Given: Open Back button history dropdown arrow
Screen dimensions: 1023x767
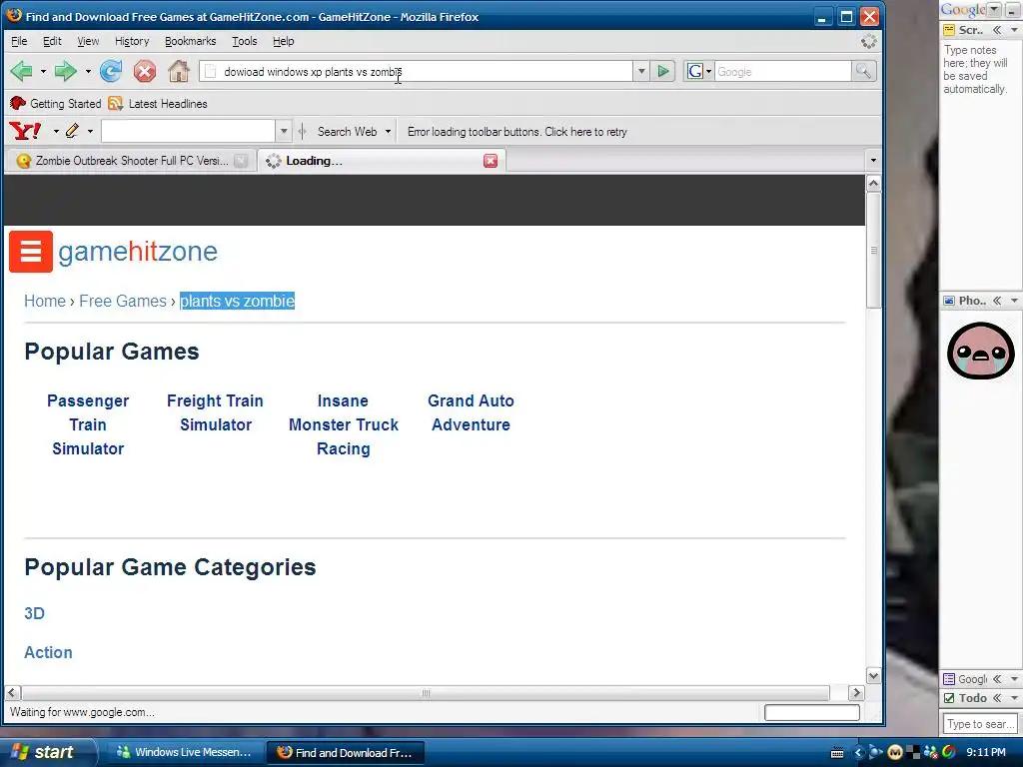Looking at the screenshot, I should (x=43, y=71).
